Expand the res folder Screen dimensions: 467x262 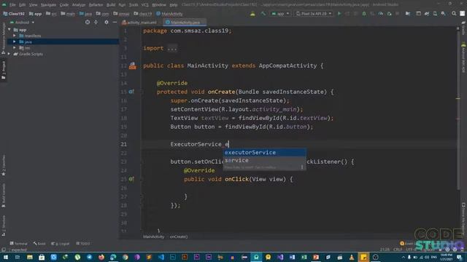15,48
